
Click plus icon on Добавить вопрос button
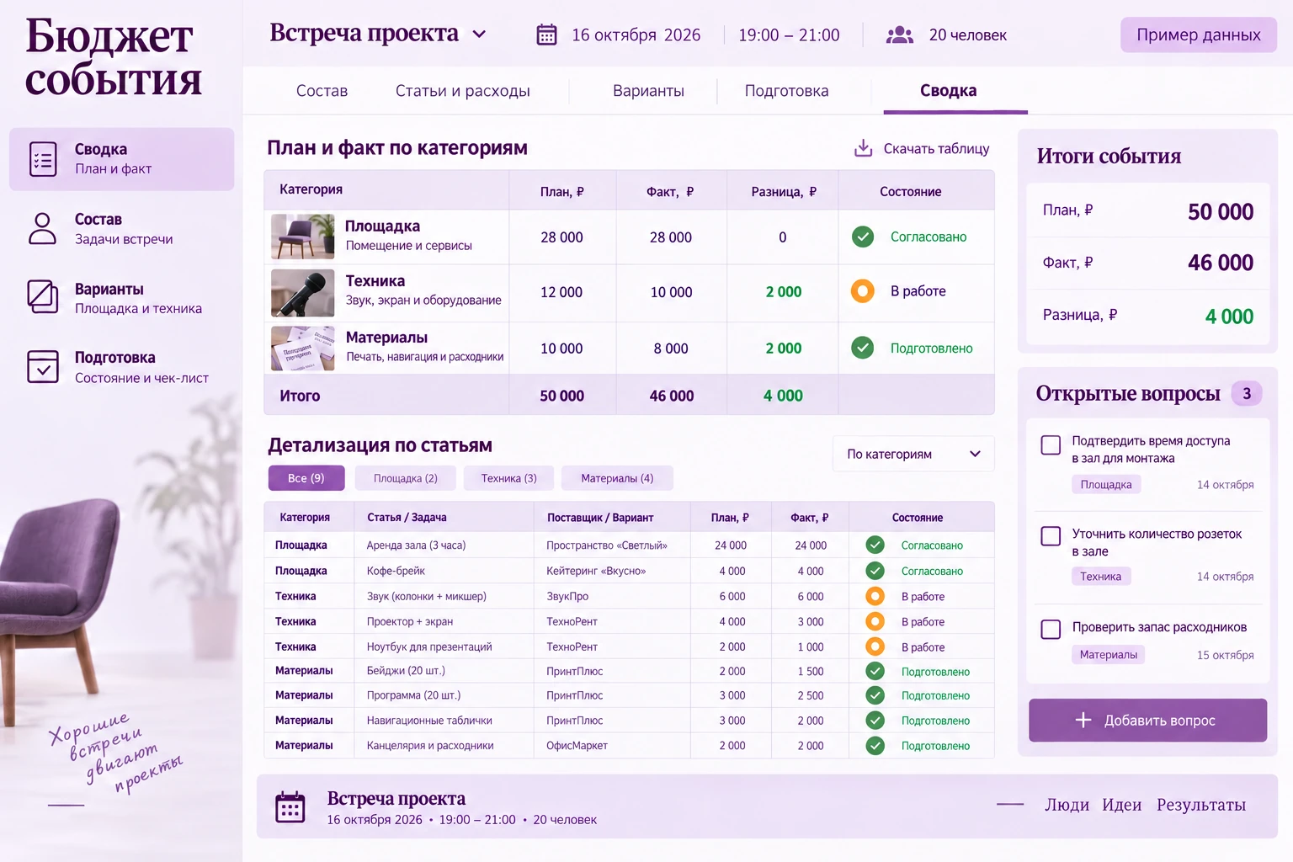[x=1083, y=720]
